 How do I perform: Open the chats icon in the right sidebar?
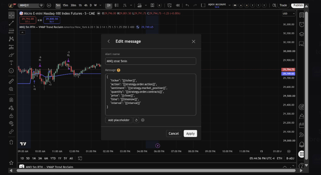coord(302,44)
